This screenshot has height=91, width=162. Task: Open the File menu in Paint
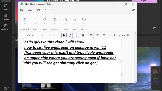click(x=22, y=10)
